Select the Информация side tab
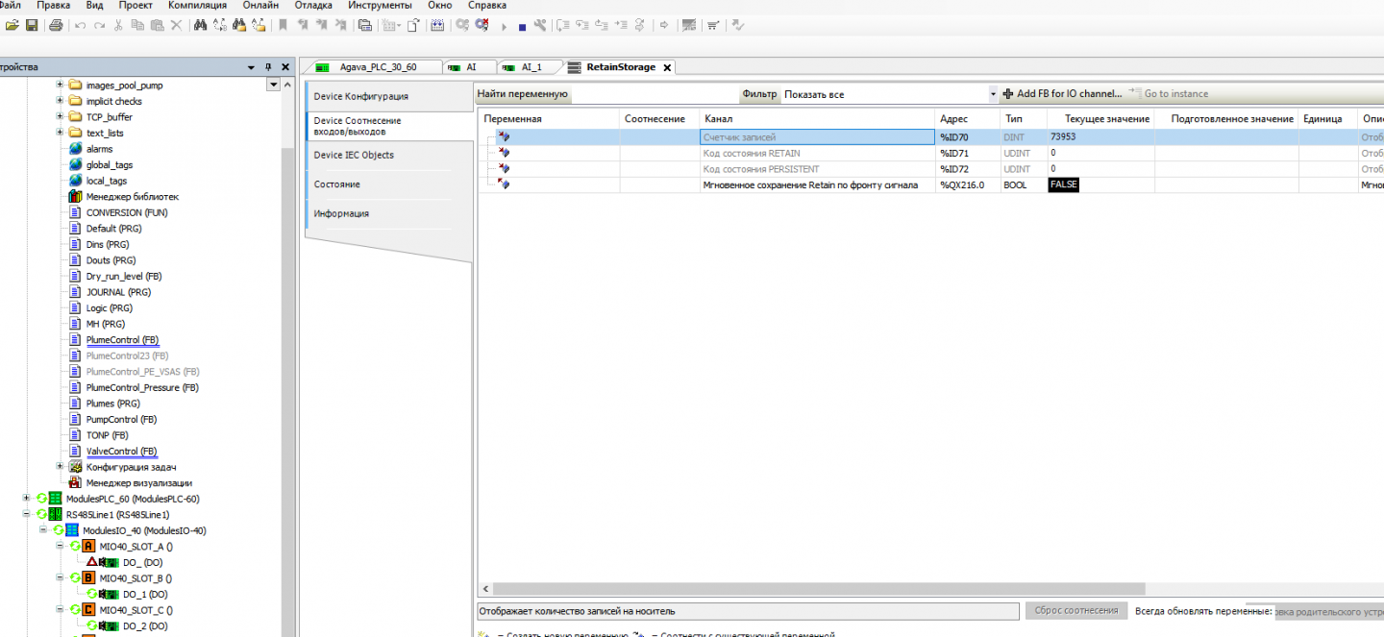1384x637 pixels. point(388,213)
